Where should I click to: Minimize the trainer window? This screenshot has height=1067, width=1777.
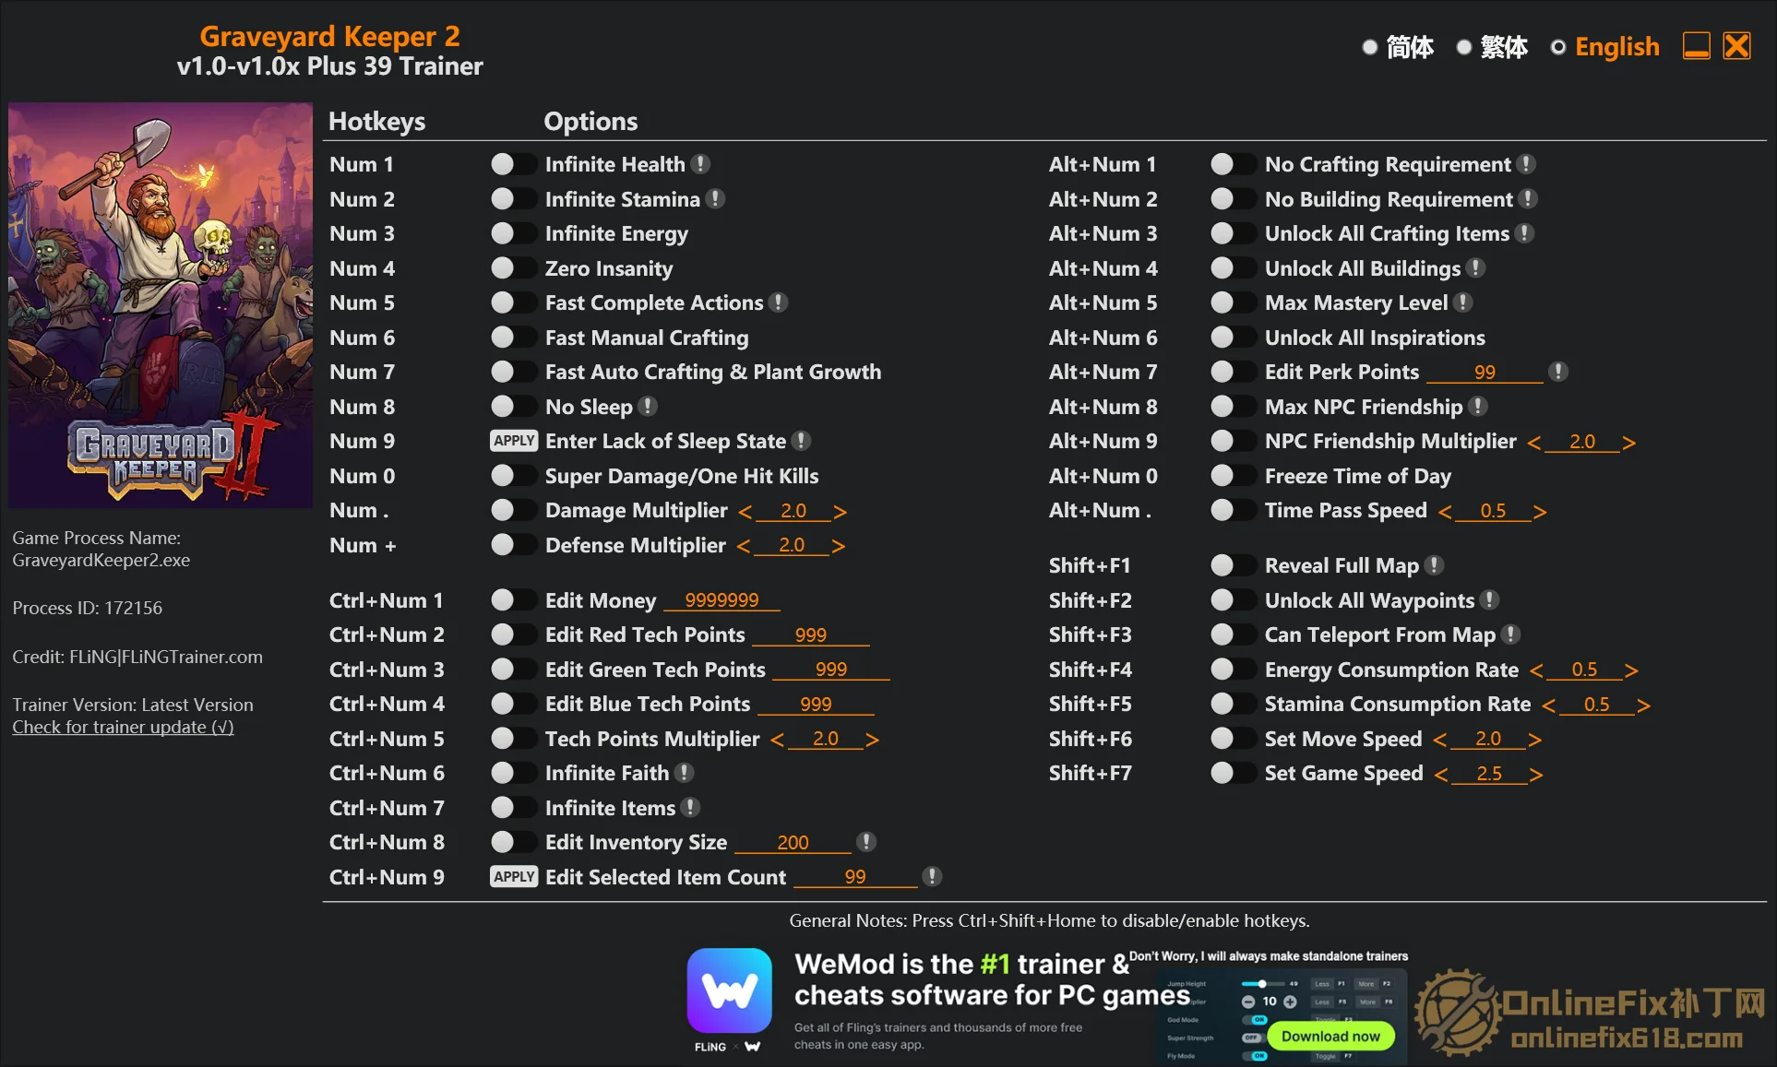point(1696,46)
